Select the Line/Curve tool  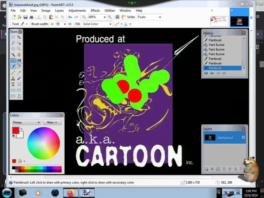tap(19, 84)
